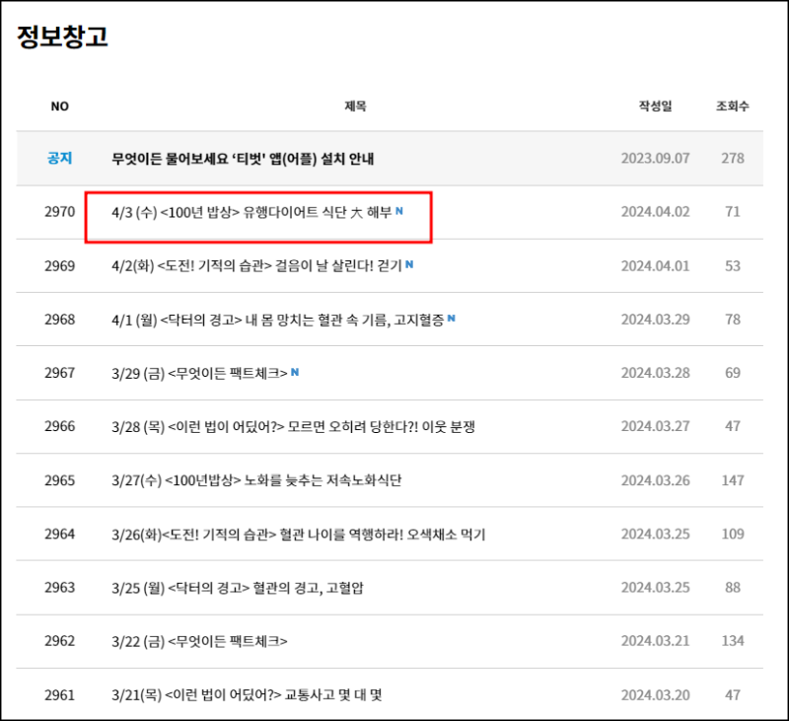Click row number 2968
Viewport: 789px width, 721px height.
[x=60, y=319]
